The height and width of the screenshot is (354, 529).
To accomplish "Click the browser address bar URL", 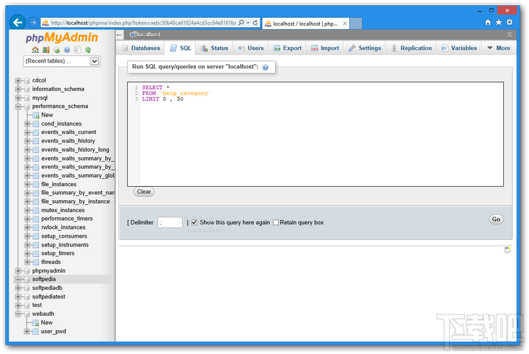I will click(143, 23).
